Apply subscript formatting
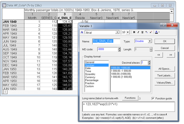This screenshot has height=124, width=184. 146,32
